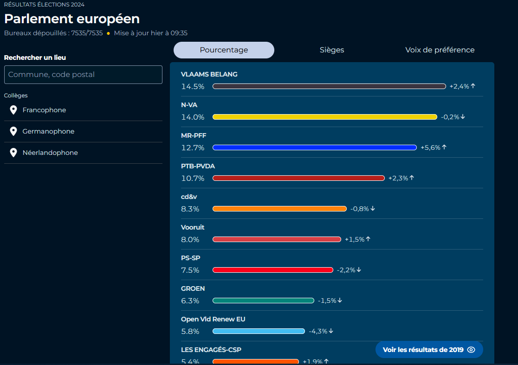The image size is (518, 365).
Task: Click the 14.5% percentage value
Action: pyautogui.click(x=193, y=86)
